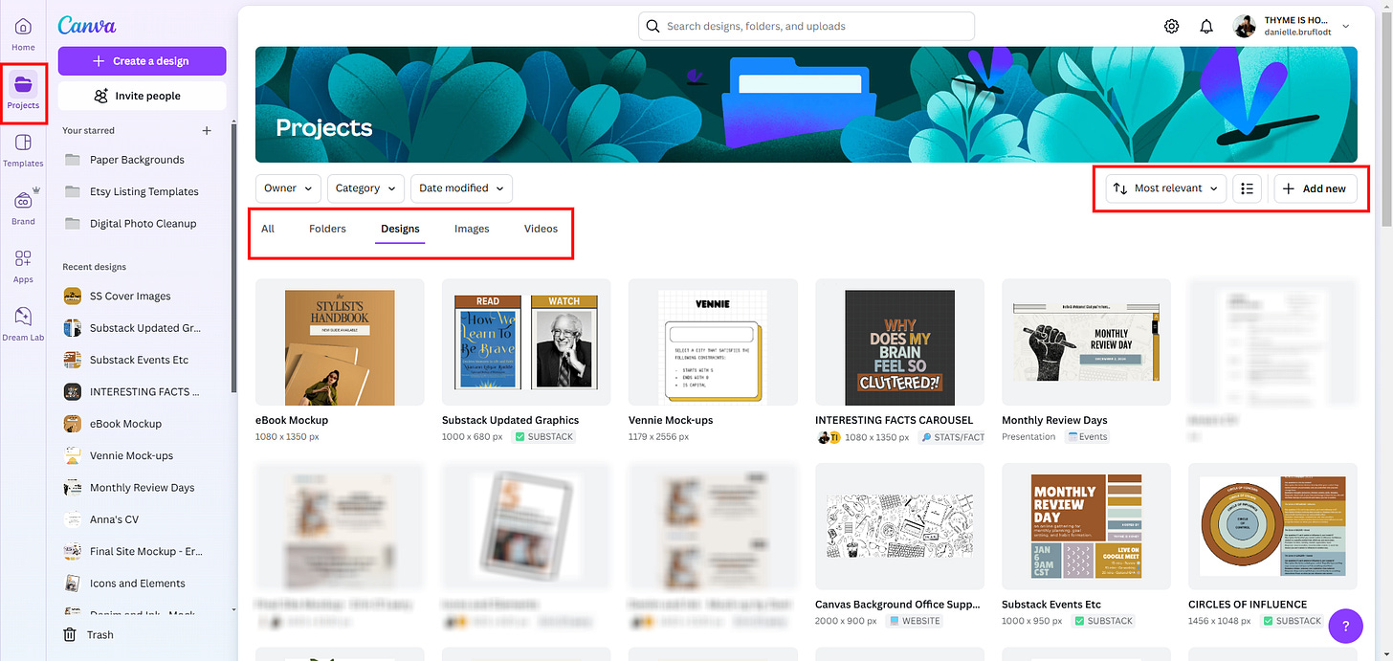Expand the account menu chevron
This screenshot has height=661, width=1393.
point(1346,27)
